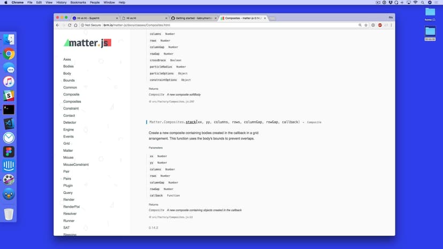Image resolution: width=443 pixels, height=249 pixels.
Task: Open Terminal from the dock
Action: (x=9, y=110)
